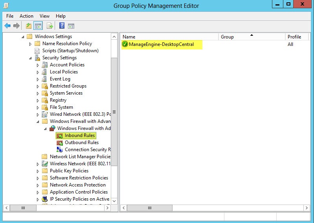Click the Wireless Network policy icon
The image size is (314, 223).
tap(45, 164)
